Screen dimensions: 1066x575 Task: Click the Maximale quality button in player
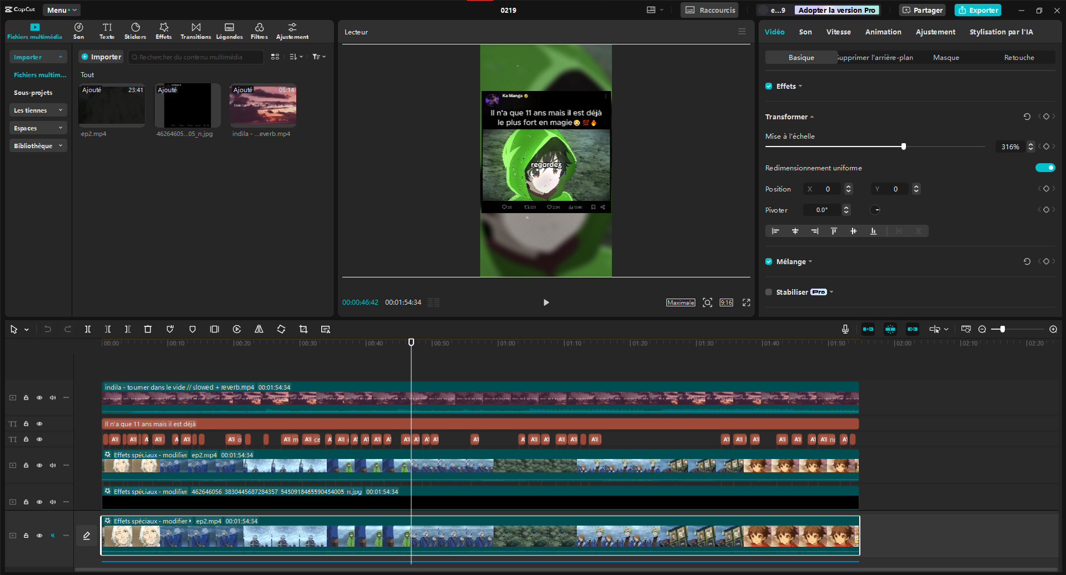pos(680,302)
